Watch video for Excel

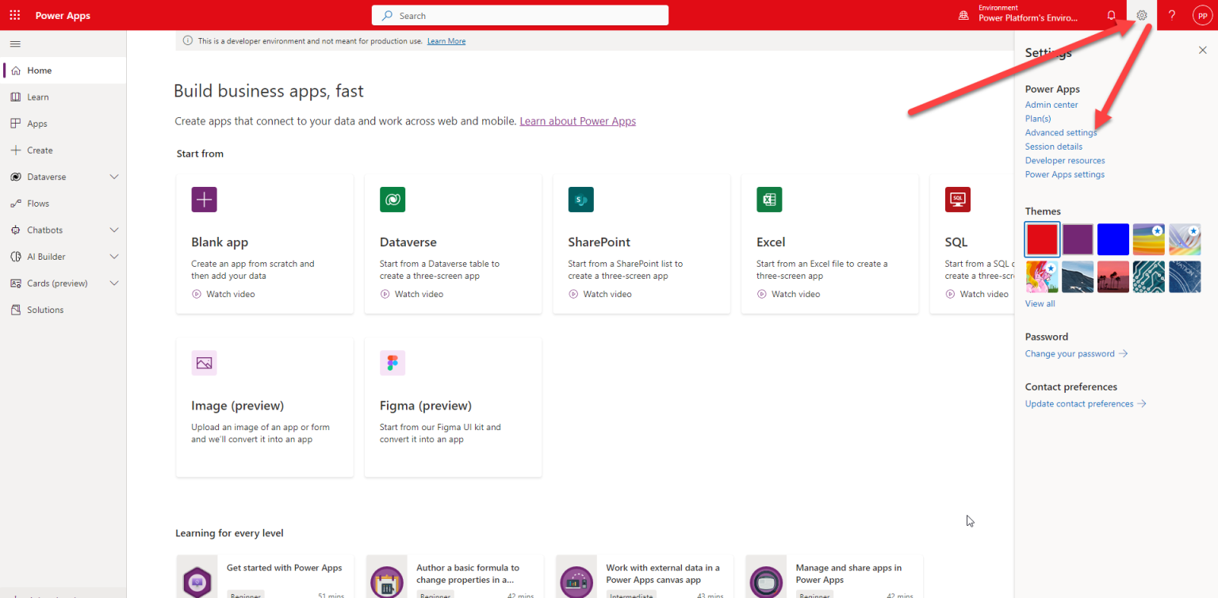pos(788,294)
